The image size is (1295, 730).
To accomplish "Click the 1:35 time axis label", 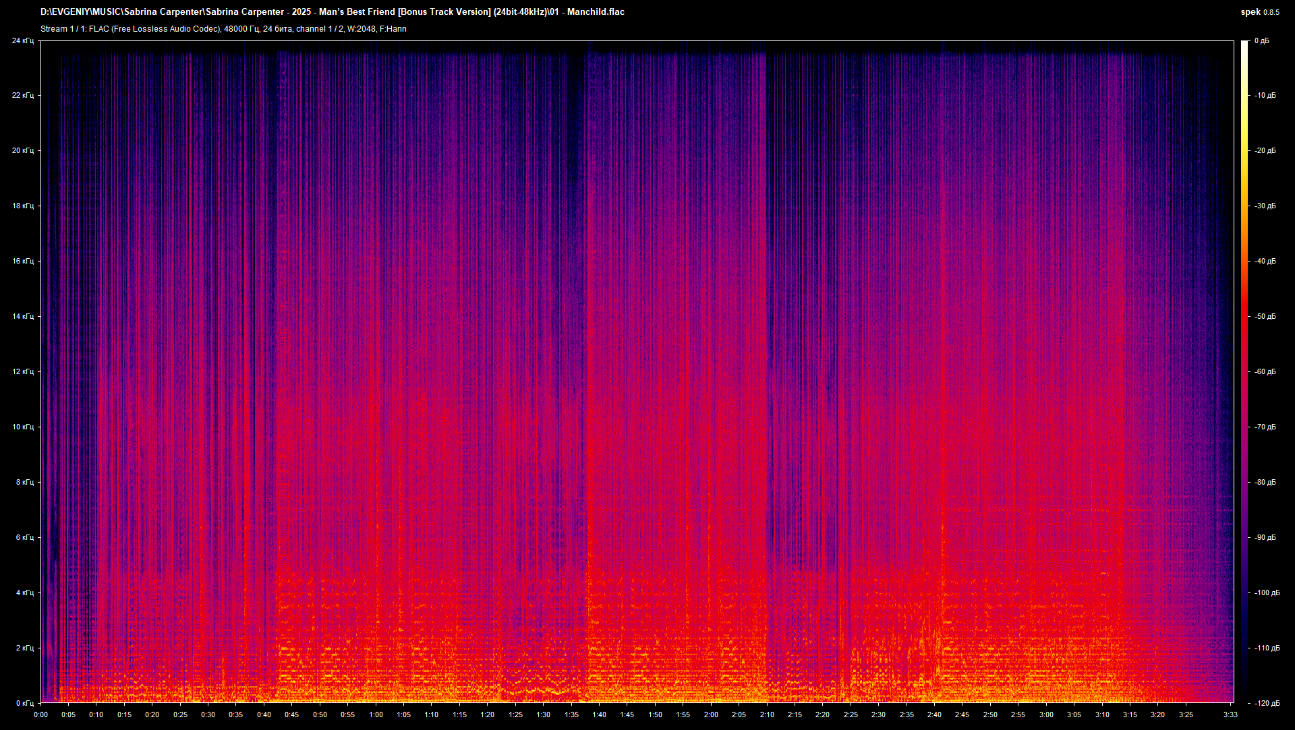I will 571,714.
